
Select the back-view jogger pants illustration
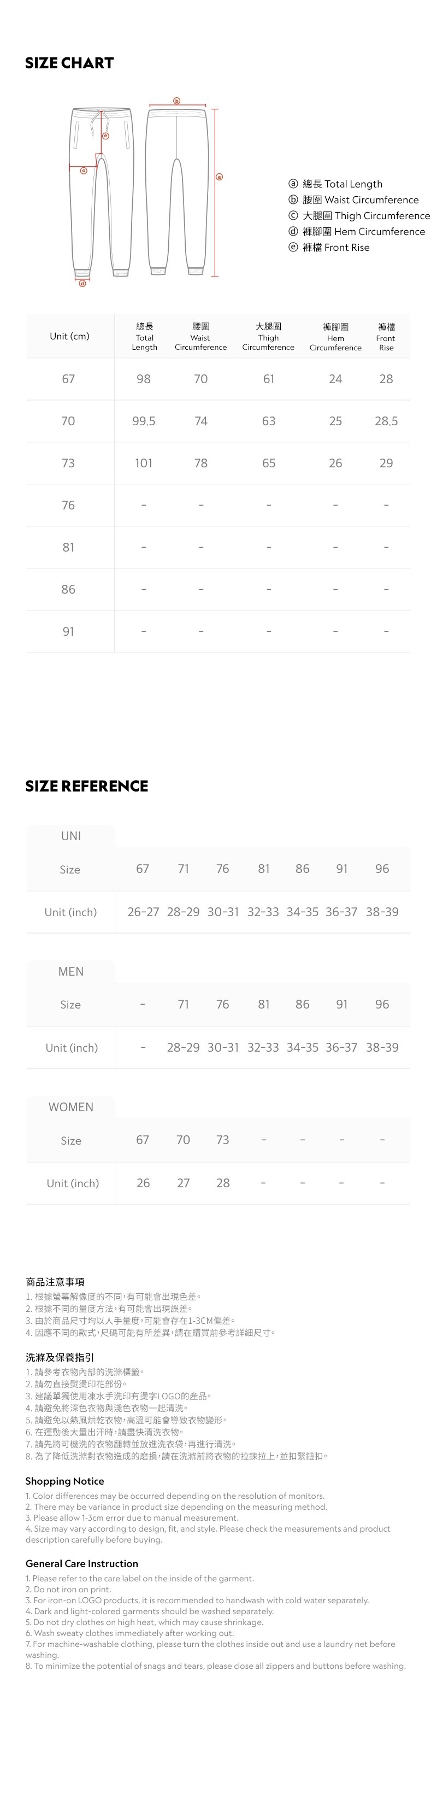coord(178,192)
